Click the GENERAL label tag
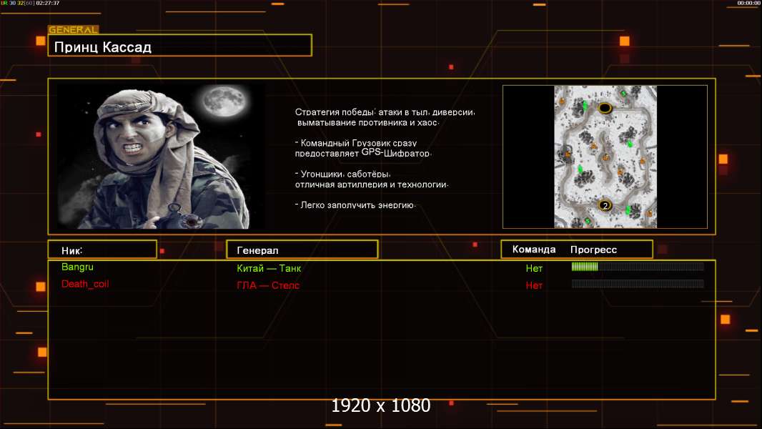Viewport: 762px width, 429px height. [74, 29]
